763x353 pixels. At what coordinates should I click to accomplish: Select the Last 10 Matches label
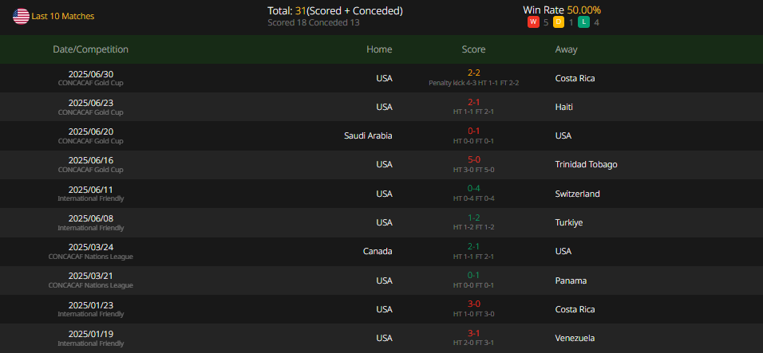(x=63, y=16)
